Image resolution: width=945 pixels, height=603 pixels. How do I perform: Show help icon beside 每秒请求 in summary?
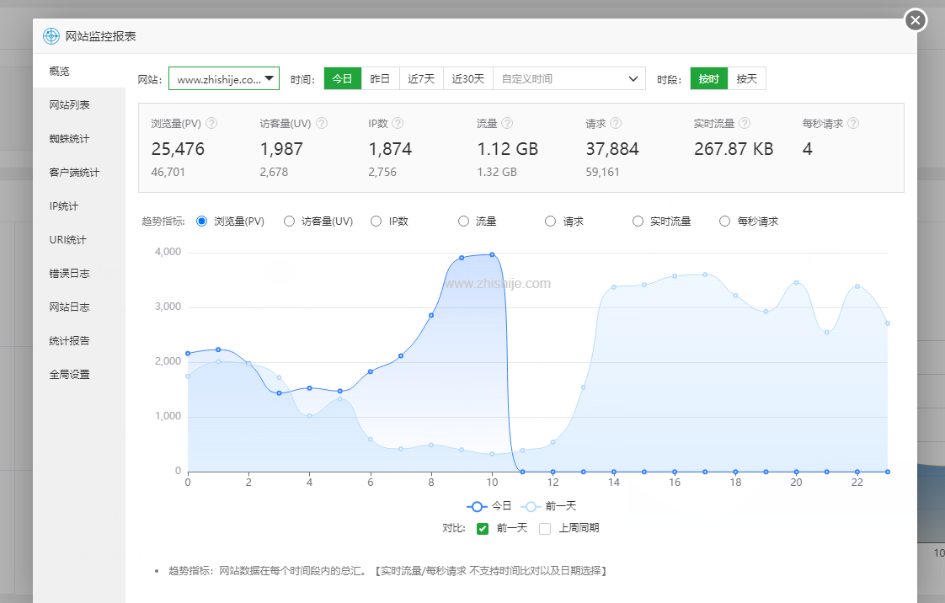(853, 123)
